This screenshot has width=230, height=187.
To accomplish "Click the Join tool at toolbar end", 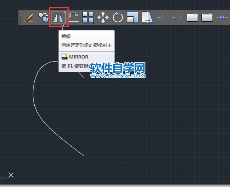I will coord(222,17).
